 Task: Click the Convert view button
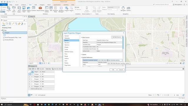9,9
